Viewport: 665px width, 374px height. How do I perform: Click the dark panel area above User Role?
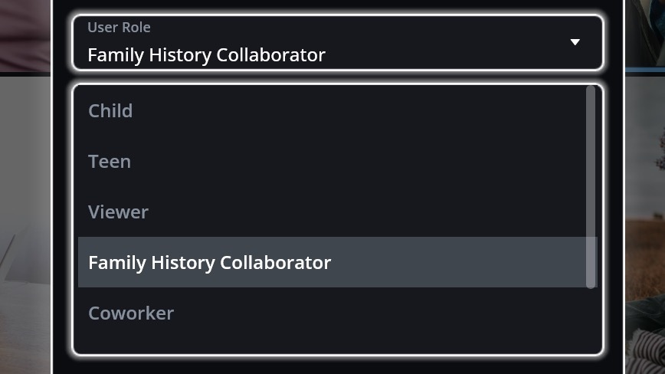337,6
